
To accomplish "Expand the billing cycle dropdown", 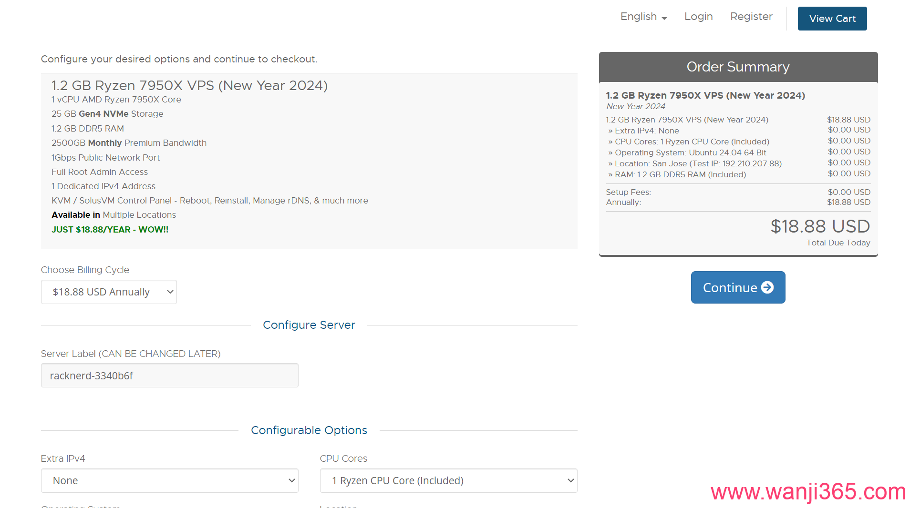I will 109,292.
